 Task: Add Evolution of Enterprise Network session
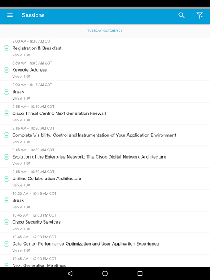tap(7, 157)
